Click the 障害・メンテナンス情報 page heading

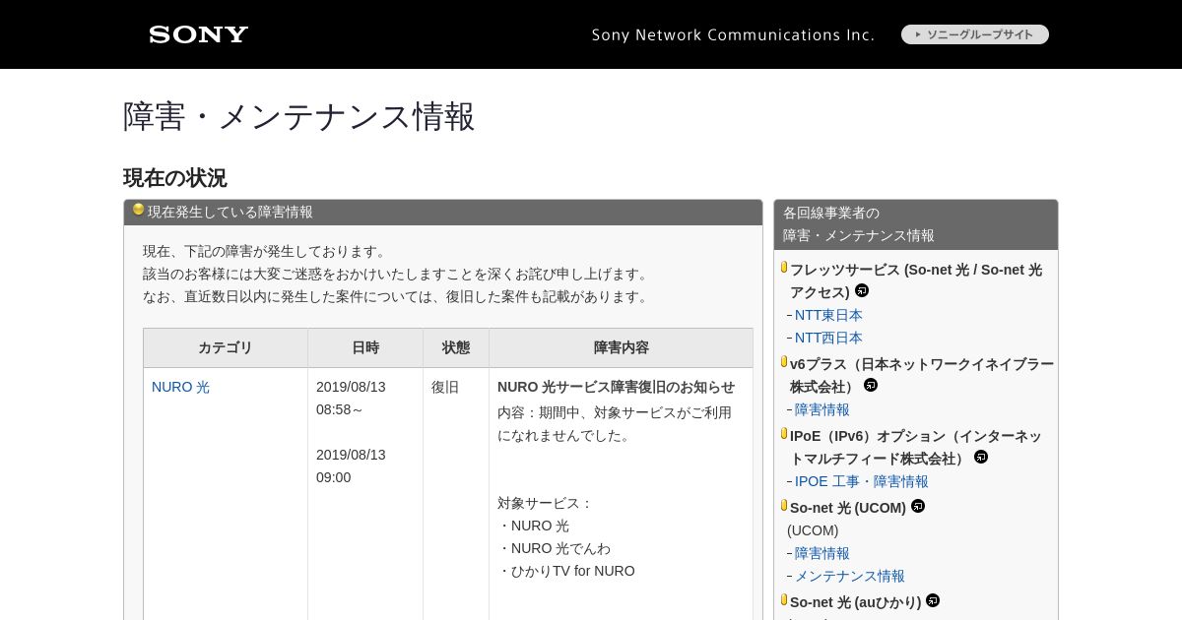(x=298, y=116)
